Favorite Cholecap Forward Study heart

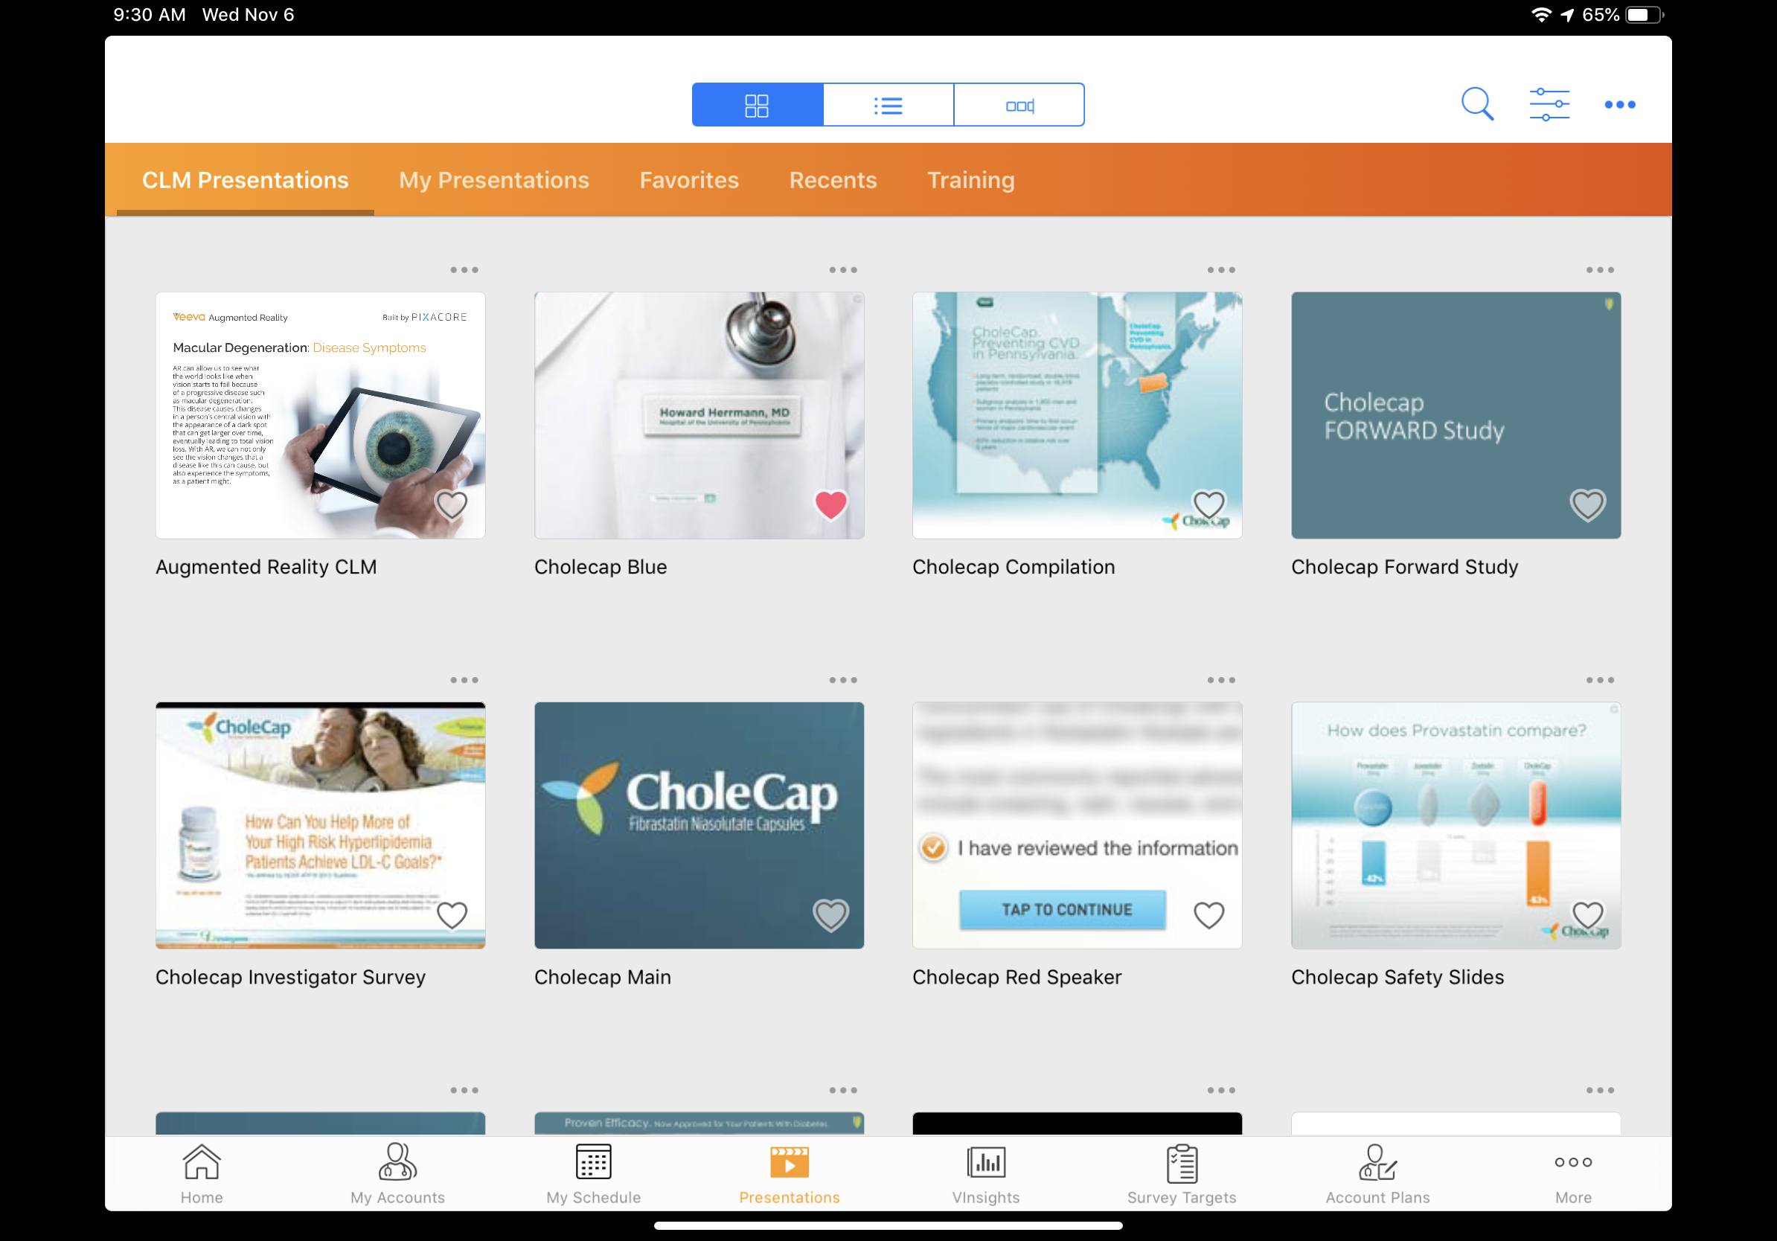point(1587,505)
